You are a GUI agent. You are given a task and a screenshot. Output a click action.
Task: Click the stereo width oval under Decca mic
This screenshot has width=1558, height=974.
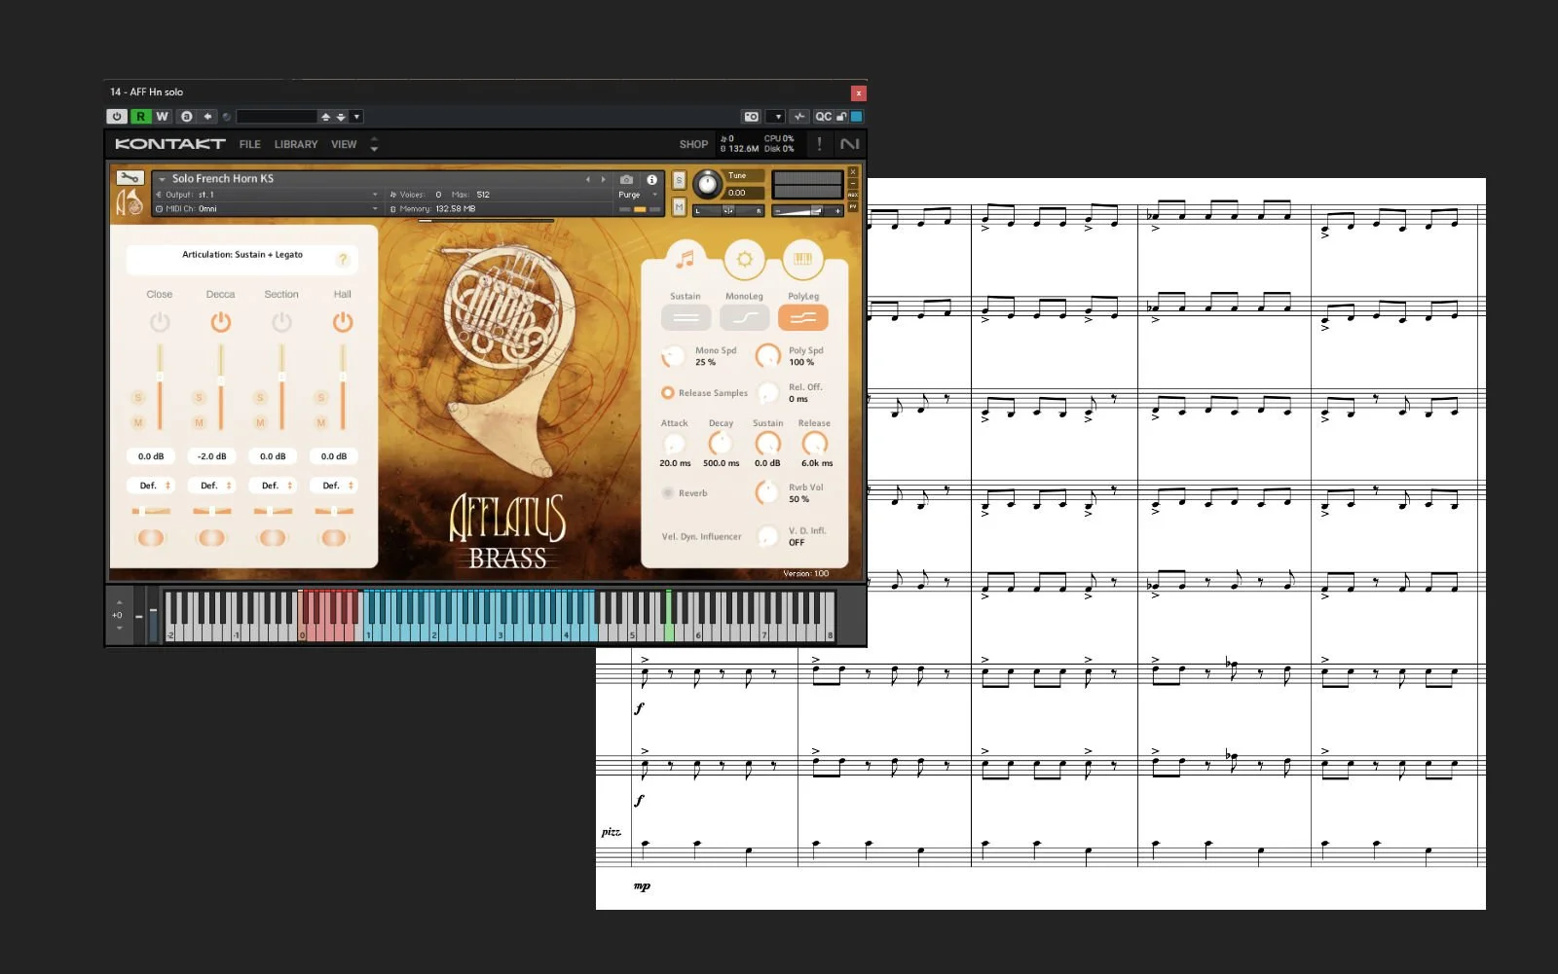click(x=211, y=537)
